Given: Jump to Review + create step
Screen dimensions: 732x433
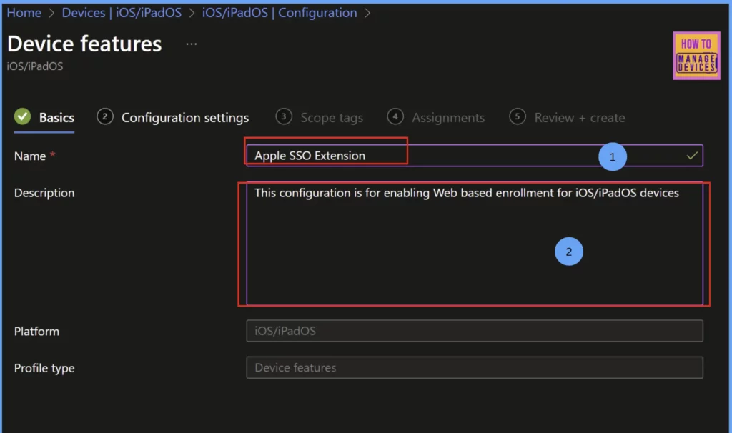Looking at the screenshot, I should coord(579,118).
